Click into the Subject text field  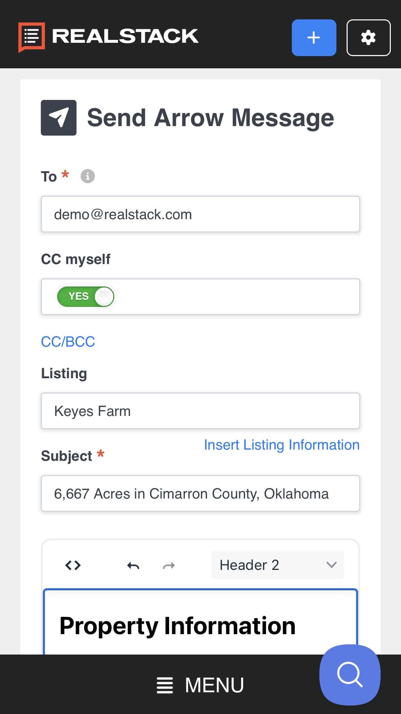200,493
